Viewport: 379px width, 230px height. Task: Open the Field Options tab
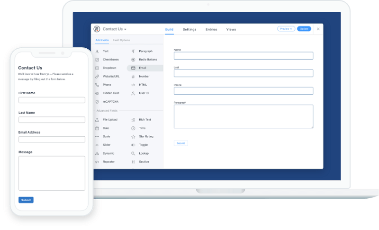[x=121, y=40]
